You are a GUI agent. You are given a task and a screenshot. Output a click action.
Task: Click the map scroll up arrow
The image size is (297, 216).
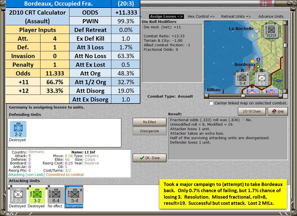285,23
